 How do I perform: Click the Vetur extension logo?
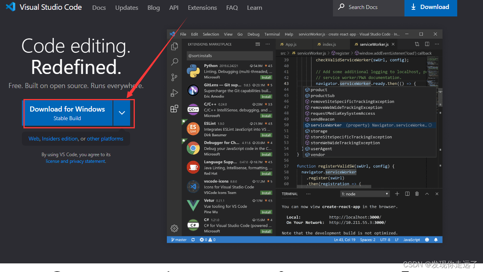[193, 205]
